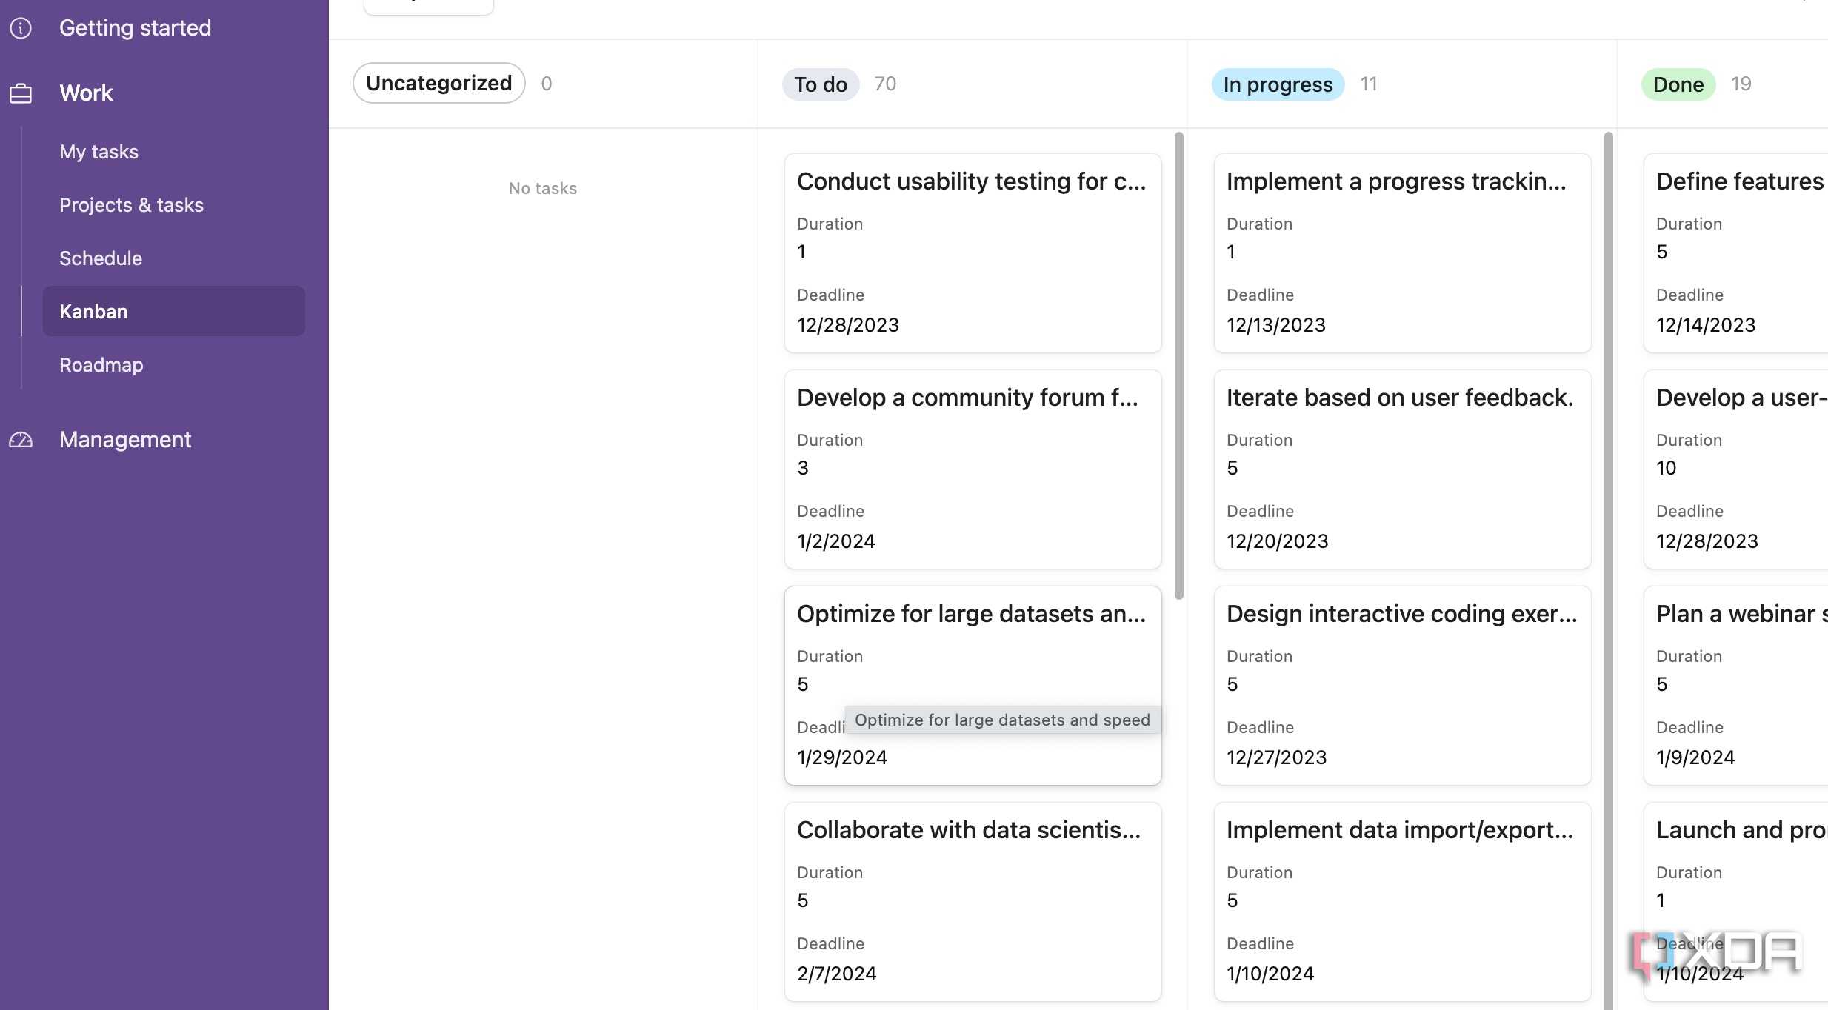Screen dimensions: 1828x1010
Task: Click deadline 1/2/2024 on community forum card
Action: (x=836, y=541)
